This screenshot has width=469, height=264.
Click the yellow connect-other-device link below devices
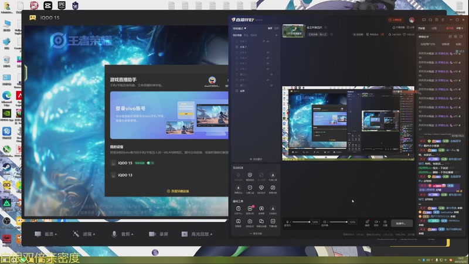coord(178,191)
